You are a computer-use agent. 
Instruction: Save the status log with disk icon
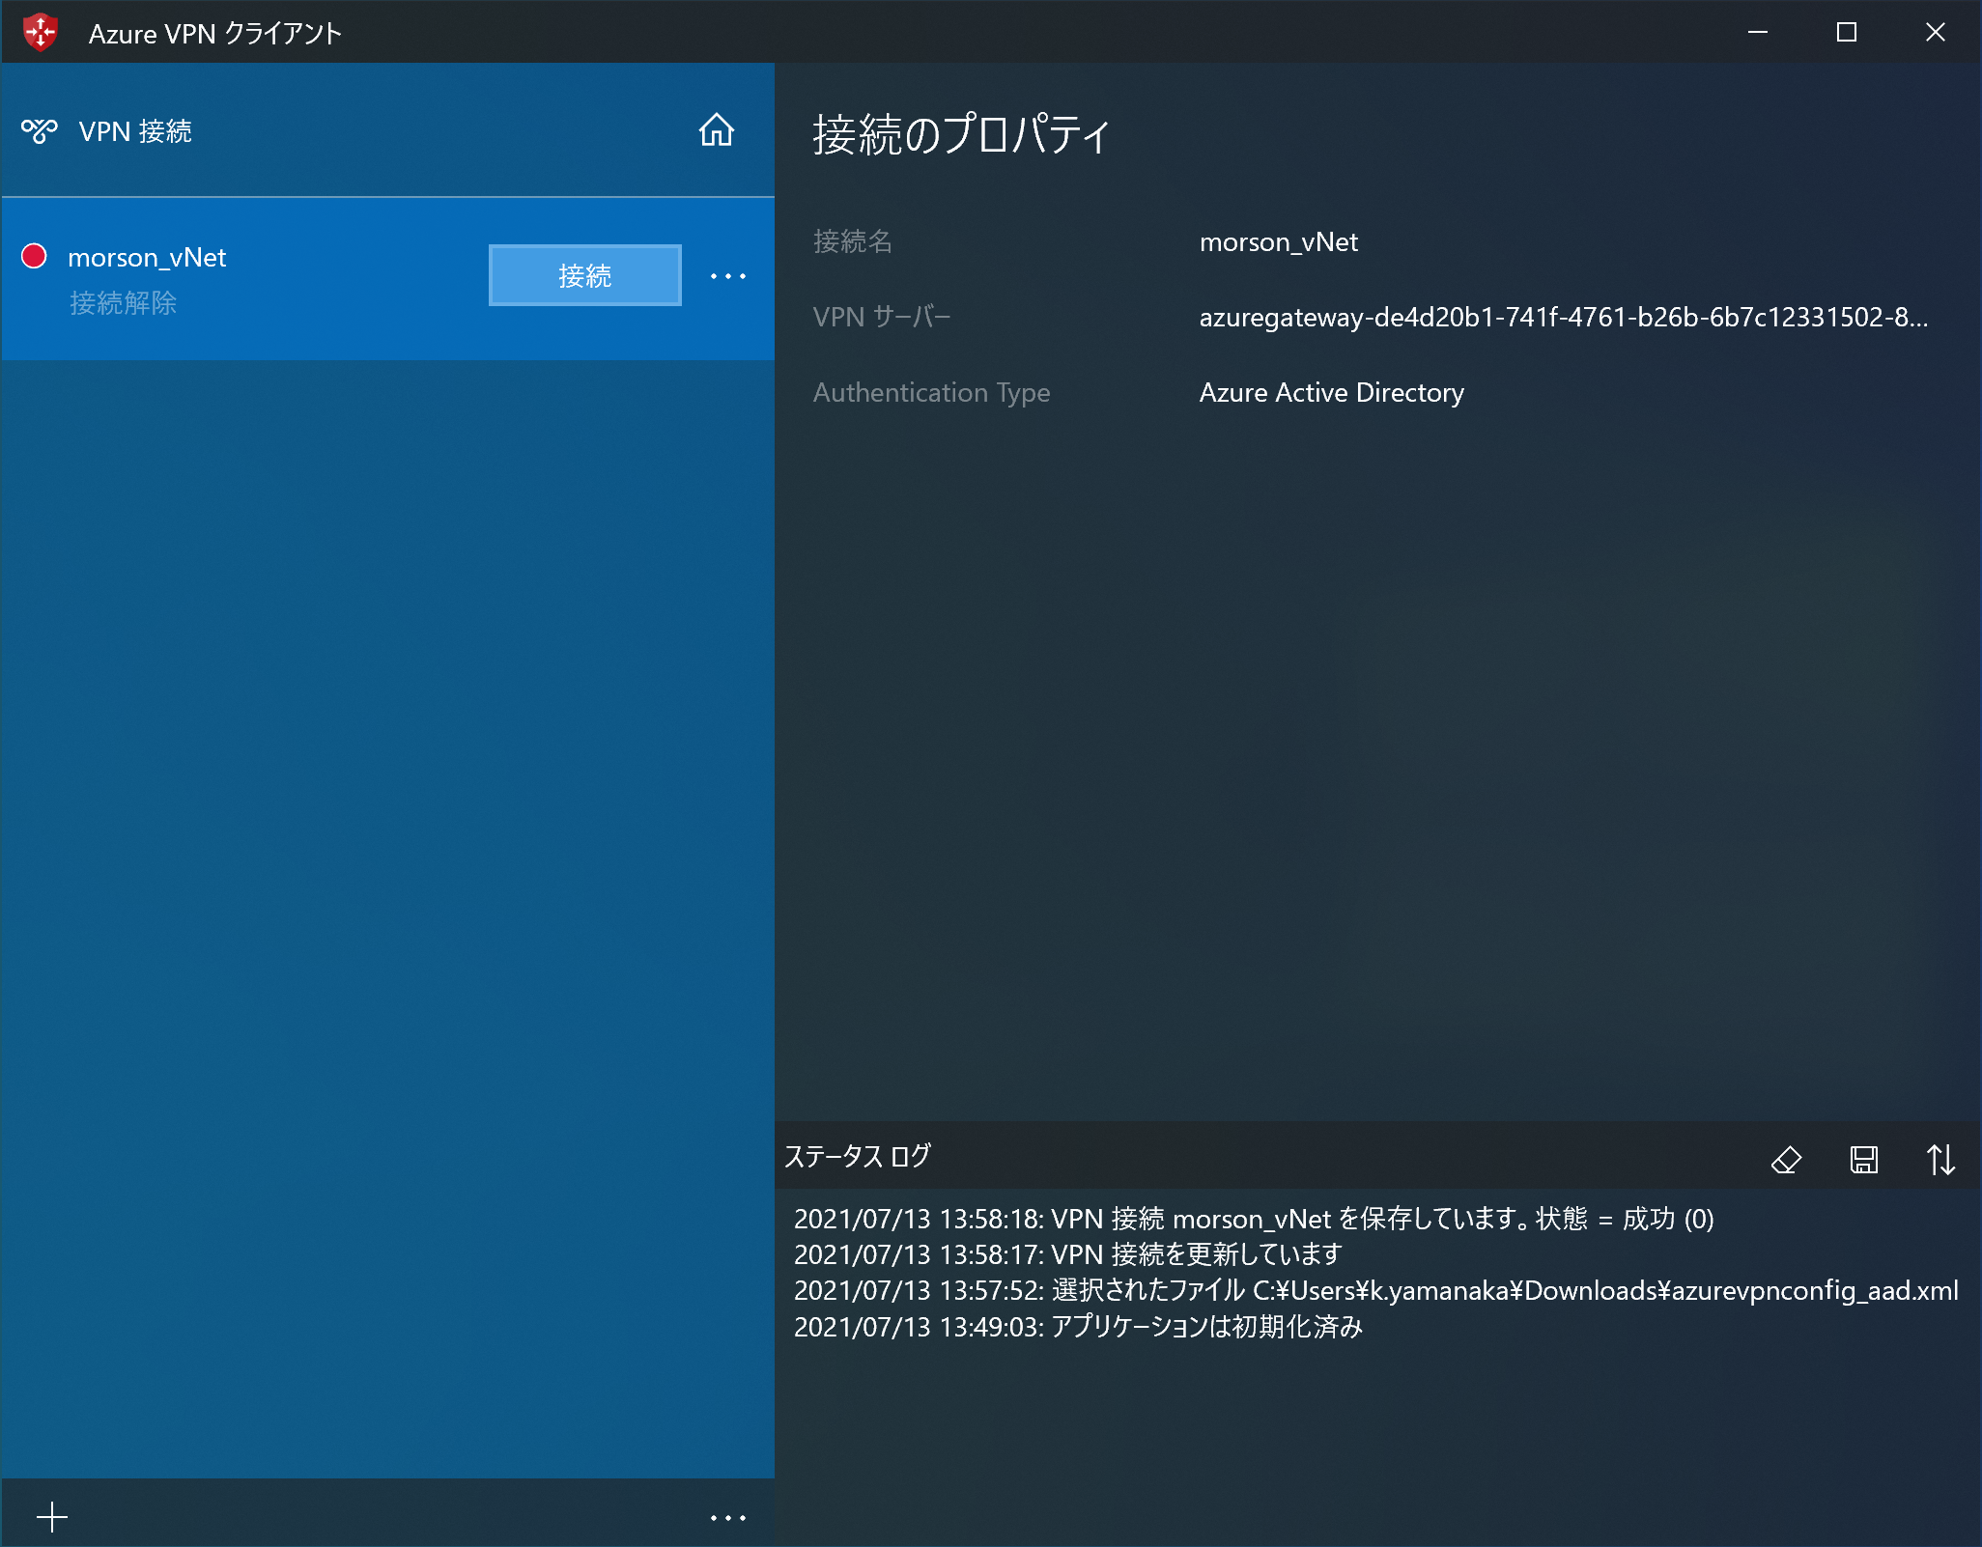1863,1159
